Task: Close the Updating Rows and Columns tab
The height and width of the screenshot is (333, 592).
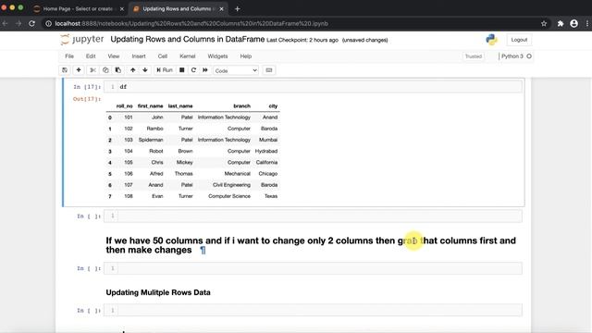Action: [221, 8]
